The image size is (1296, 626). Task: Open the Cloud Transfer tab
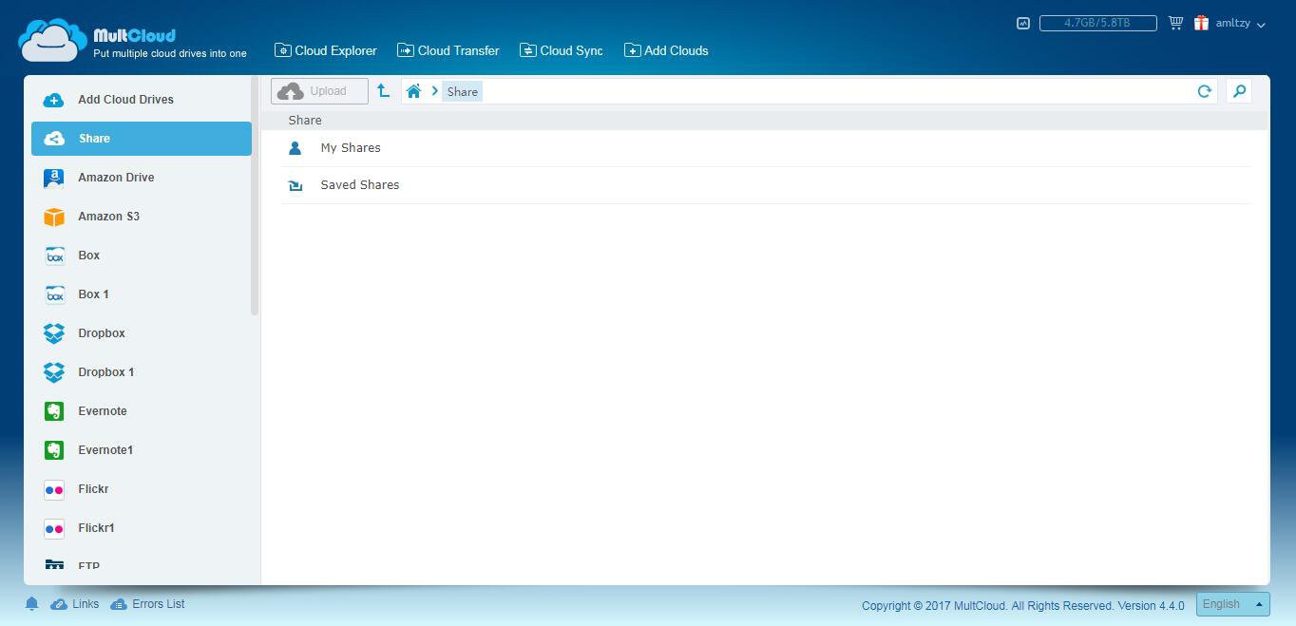448,50
